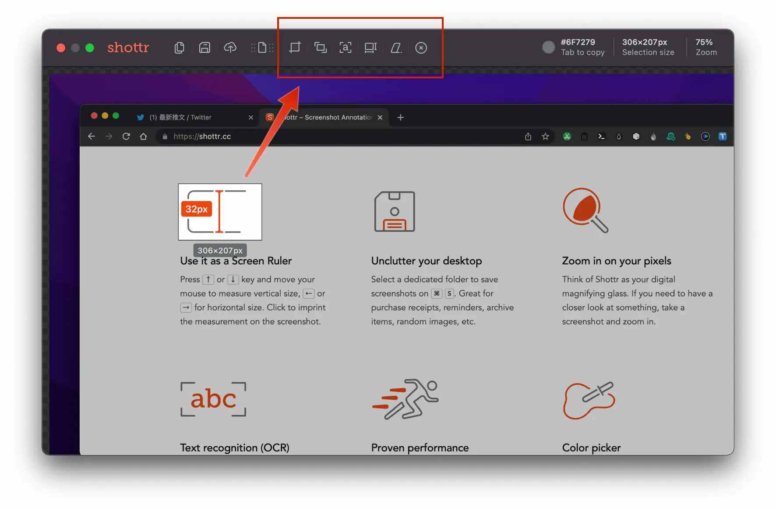Click the gray filled droplet extension icon
Viewport: 776px width, 510px height.
click(x=653, y=136)
